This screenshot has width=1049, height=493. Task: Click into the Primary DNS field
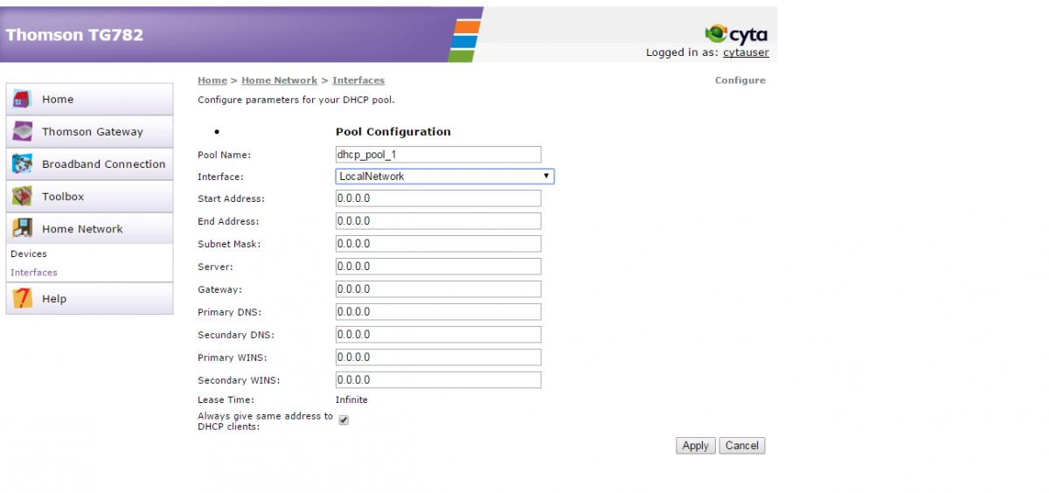(438, 312)
